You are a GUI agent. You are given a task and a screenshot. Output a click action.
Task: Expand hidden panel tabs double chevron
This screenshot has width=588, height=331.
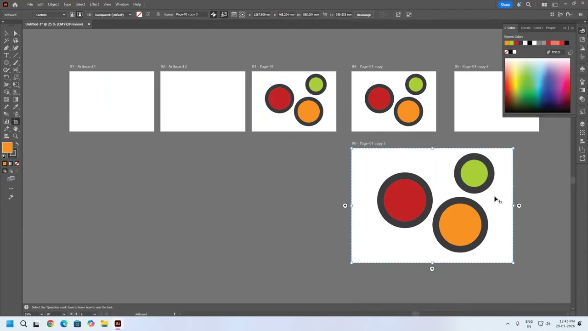[x=565, y=28]
